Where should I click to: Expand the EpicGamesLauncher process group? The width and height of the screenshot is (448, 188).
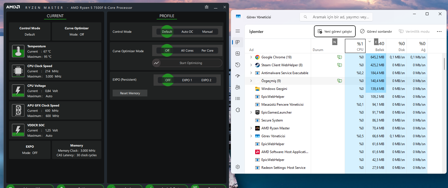(251, 112)
